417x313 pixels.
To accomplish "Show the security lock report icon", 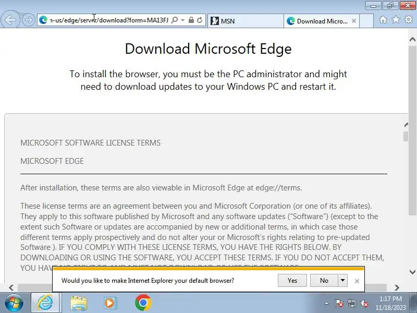I will coord(191,20).
